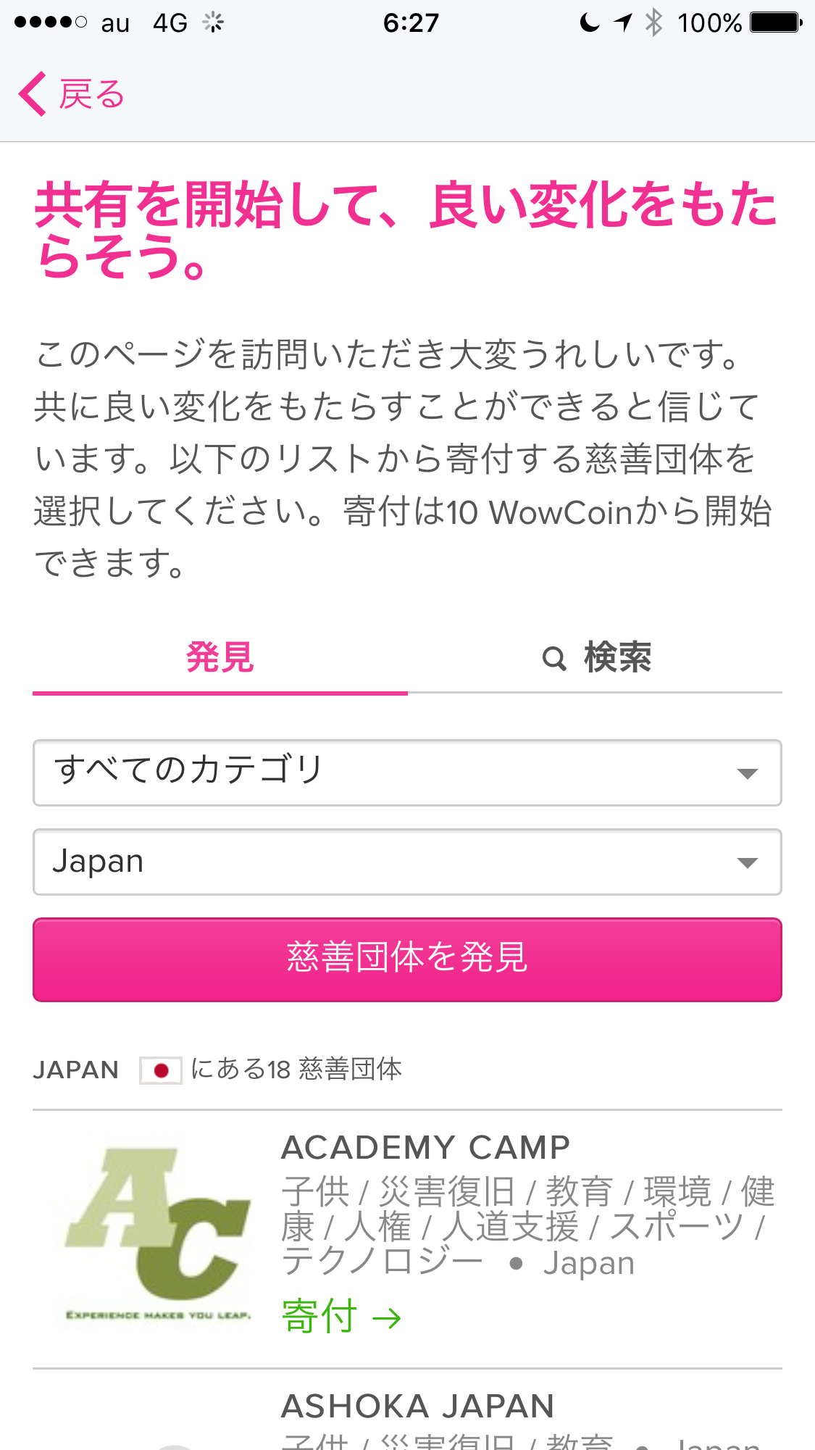Viewport: 815px width, 1450px height.
Task: Tap 戻る to go back
Action: coord(91,93)
